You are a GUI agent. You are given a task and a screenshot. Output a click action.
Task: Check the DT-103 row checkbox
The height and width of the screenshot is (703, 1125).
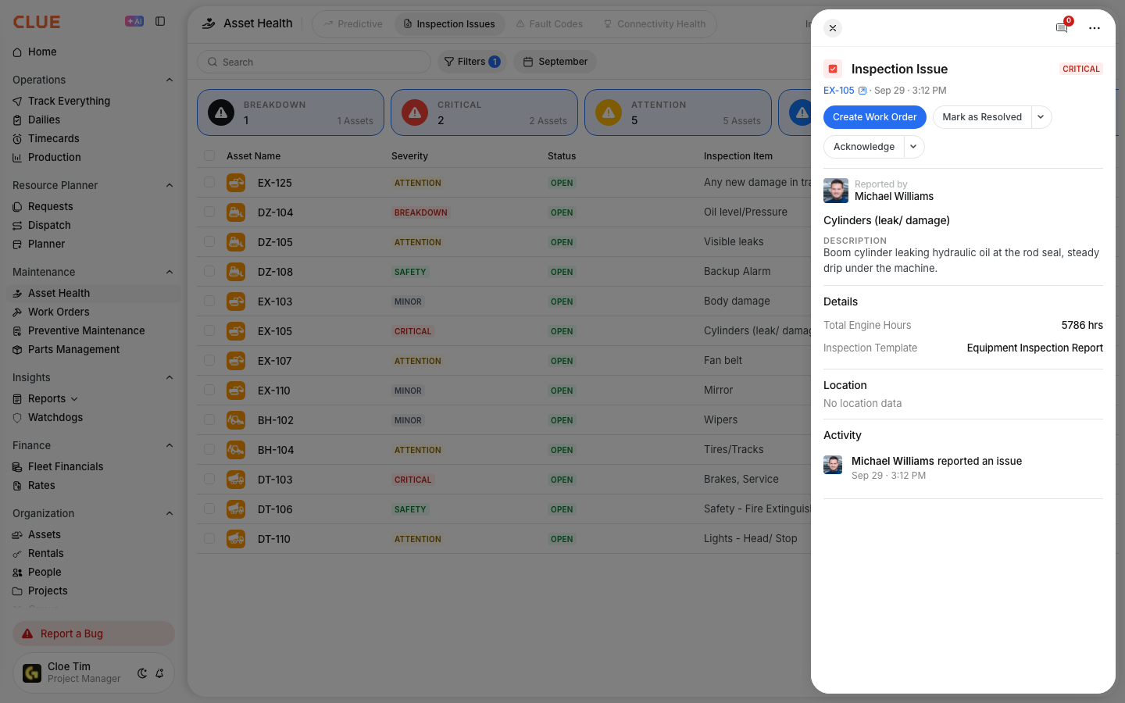point(209,479)
